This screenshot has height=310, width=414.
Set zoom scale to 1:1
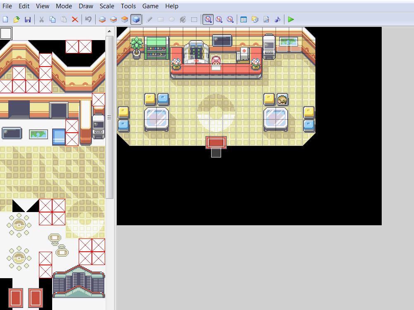(208, 19)
